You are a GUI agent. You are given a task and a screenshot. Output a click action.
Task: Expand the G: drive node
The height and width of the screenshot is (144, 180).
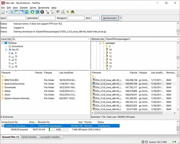[9, 66]
